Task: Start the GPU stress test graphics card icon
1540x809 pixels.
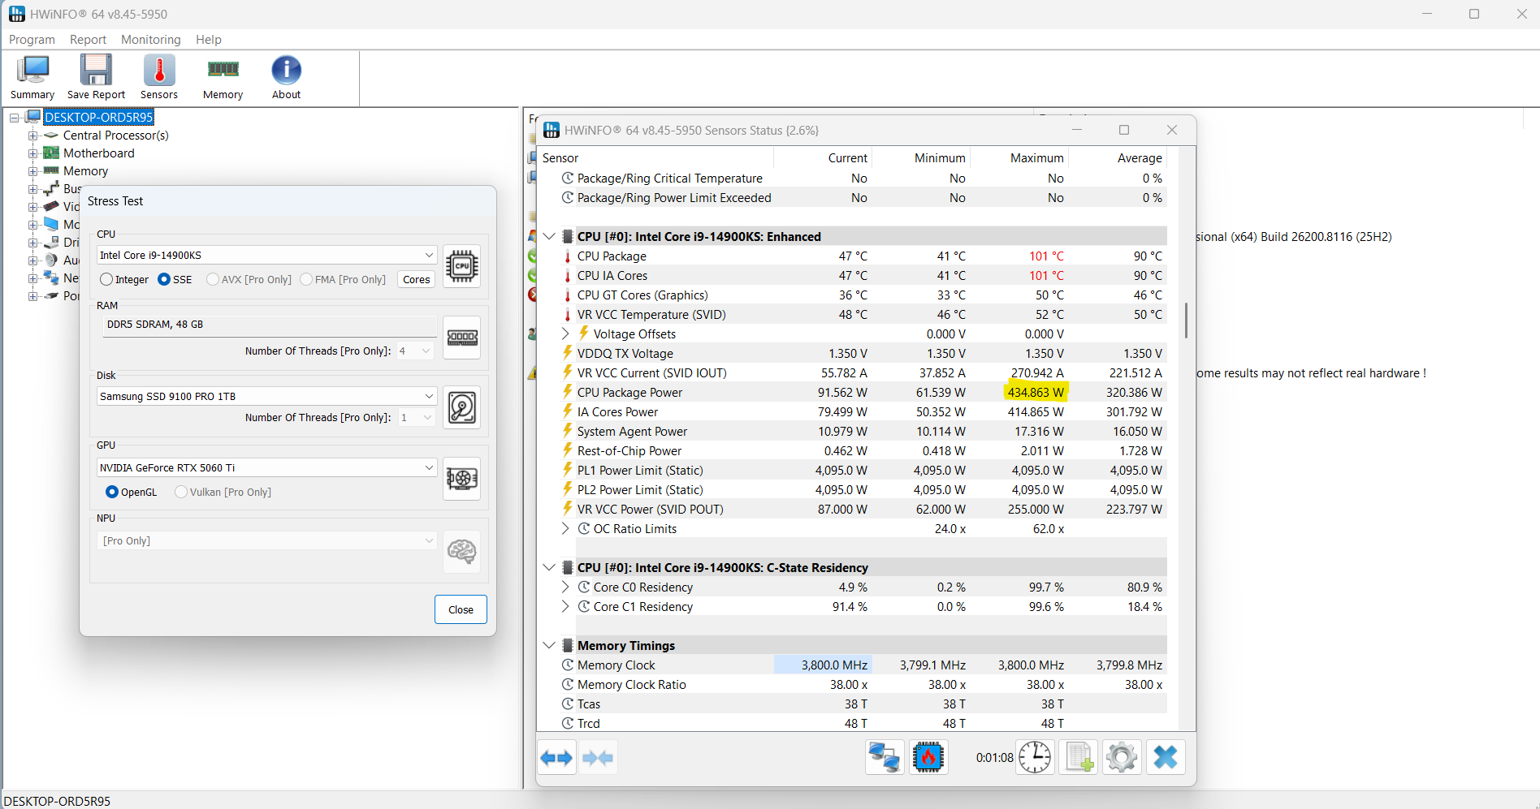Action: tap(462, 479)
